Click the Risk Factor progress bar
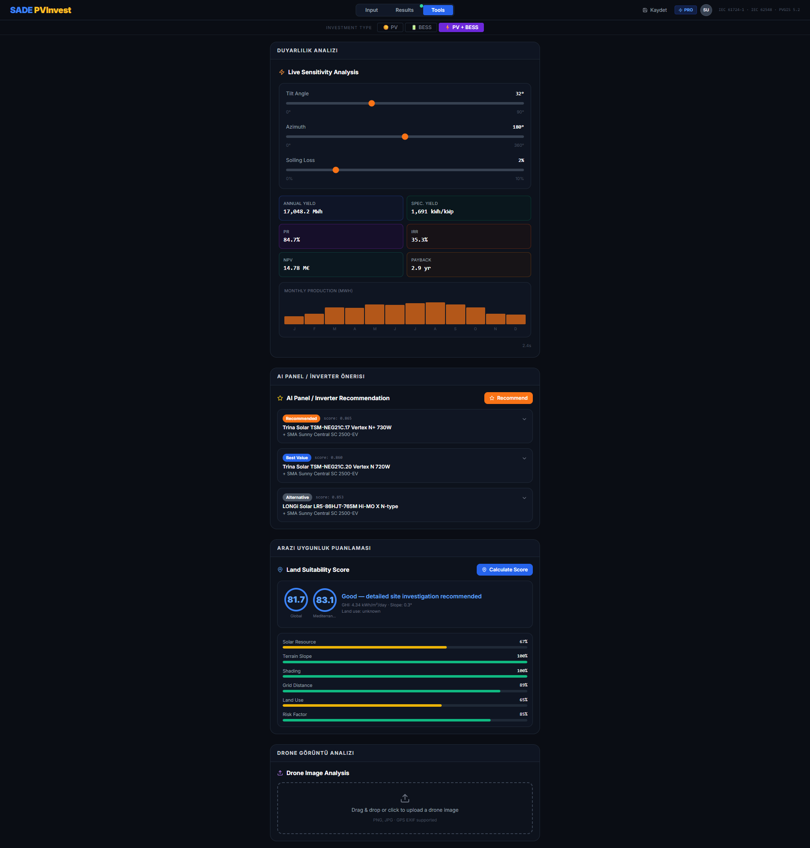810x848 pixels. tap(405, 720)
